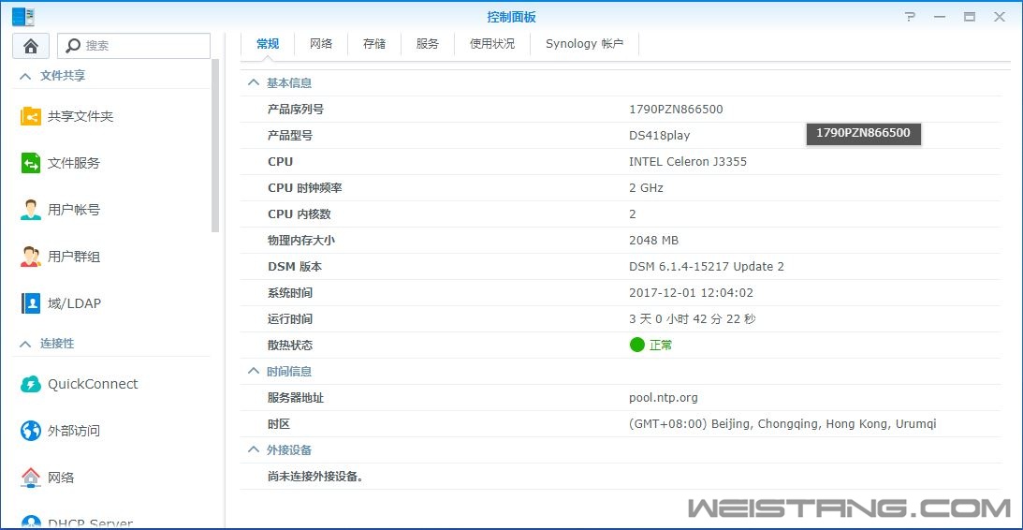Open the Shared Folder (共享文件夹) icon

[x=31, y=116]
